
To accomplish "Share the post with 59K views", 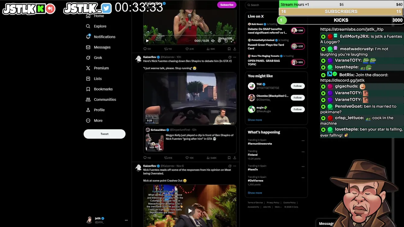I will pyautogui.click(x=235, y=49).
